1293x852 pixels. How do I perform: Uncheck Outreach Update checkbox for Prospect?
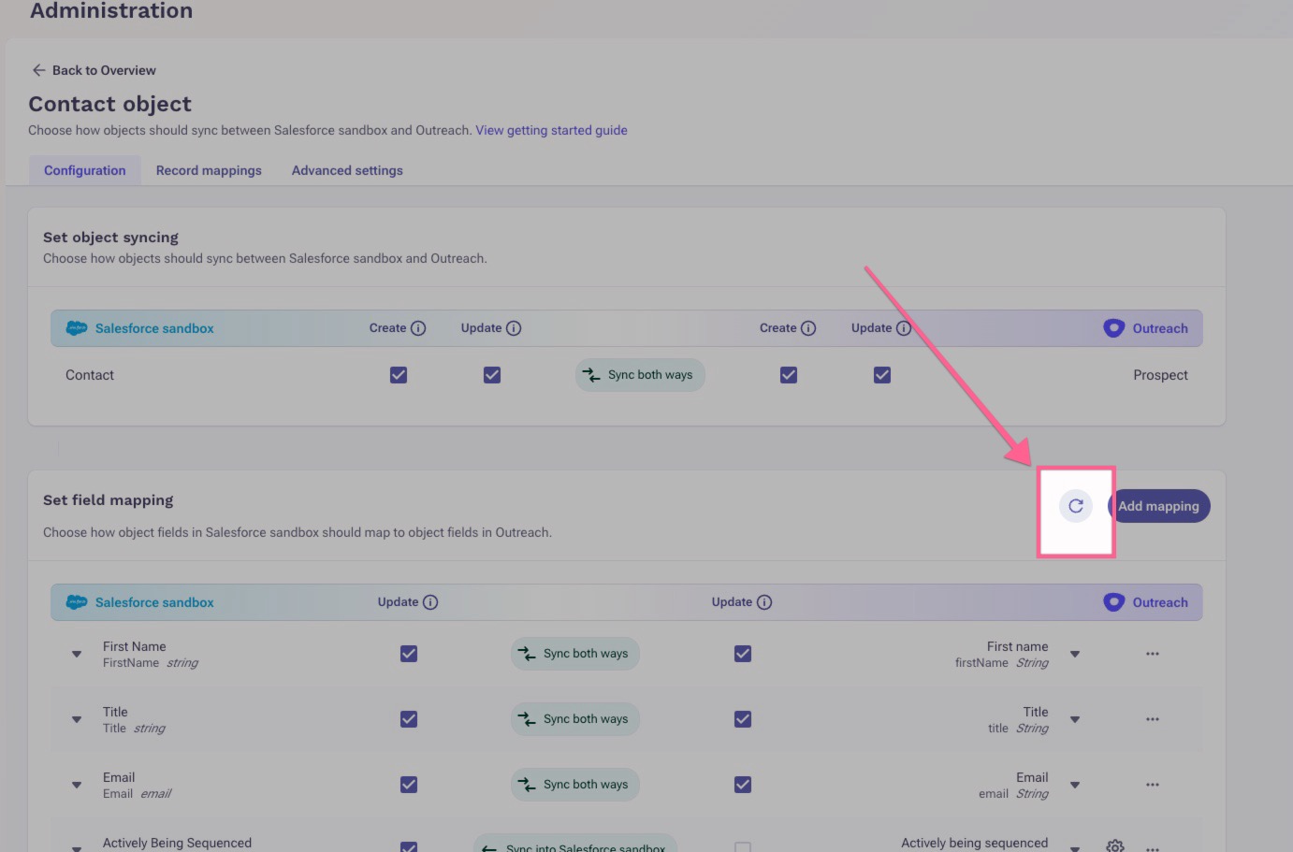(882, 375)
